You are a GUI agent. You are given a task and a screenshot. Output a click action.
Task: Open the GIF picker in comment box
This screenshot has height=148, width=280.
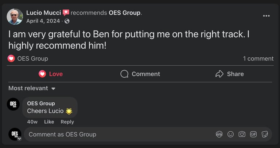(x=253, y=134)
